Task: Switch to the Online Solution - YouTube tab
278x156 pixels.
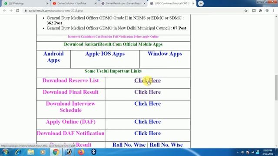Action: [74, 3]
